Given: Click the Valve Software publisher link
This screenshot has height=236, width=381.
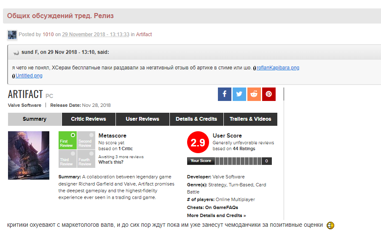Looking at the screenshot, I should 24,105.
